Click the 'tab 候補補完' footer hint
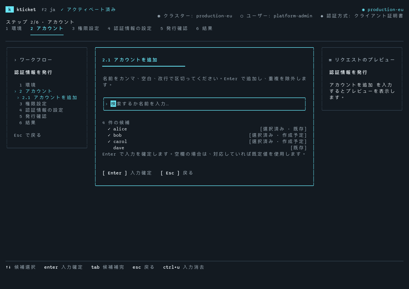Viewport: 409px width, 289px height. pyautogui.click(x=108, y=267)
